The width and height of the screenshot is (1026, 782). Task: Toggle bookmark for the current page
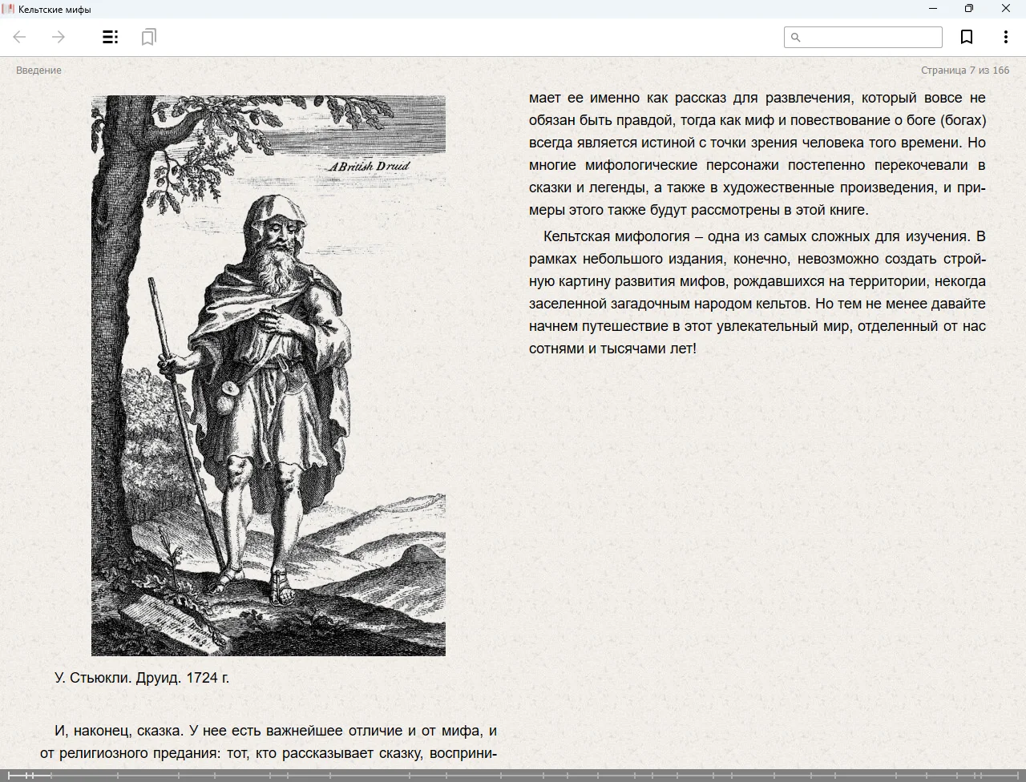tap(967, 37)
